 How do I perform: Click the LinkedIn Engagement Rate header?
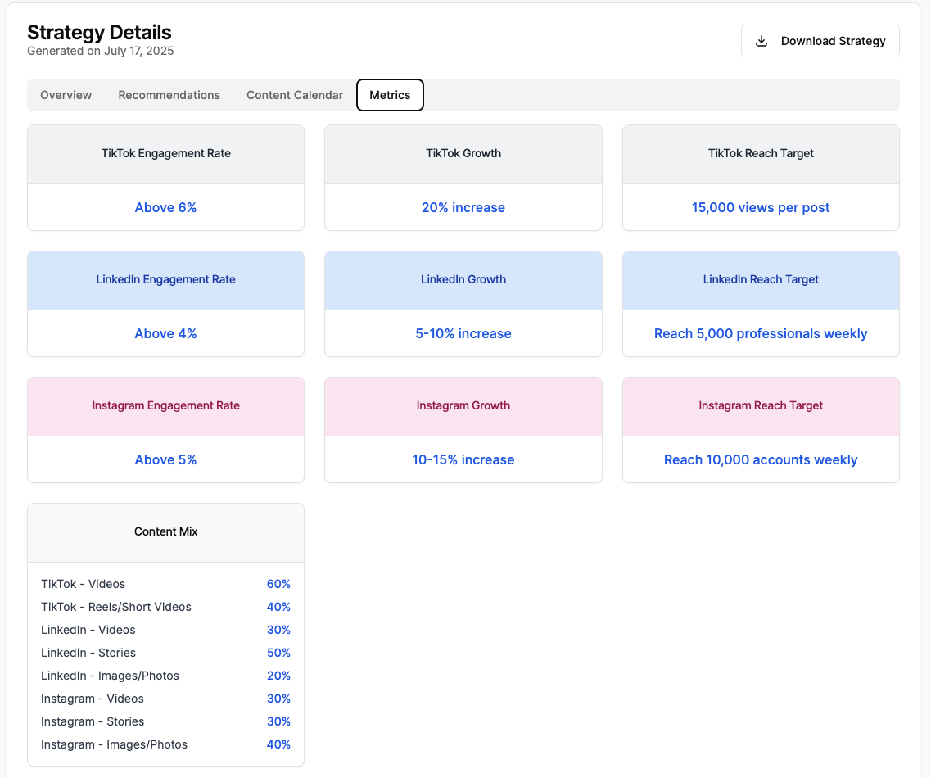pyautogui.click(x=165, y=280)
